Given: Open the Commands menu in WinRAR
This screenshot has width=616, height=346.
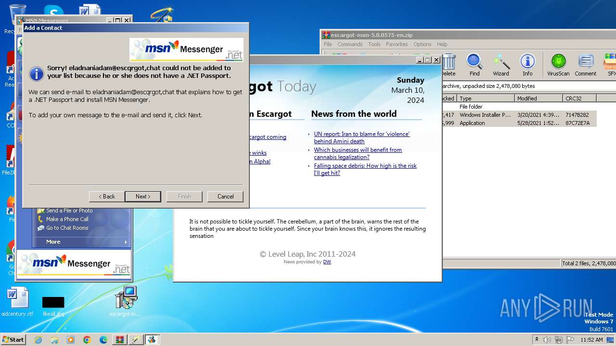Looking at the screenshot, I should click(x=350, y=44).
